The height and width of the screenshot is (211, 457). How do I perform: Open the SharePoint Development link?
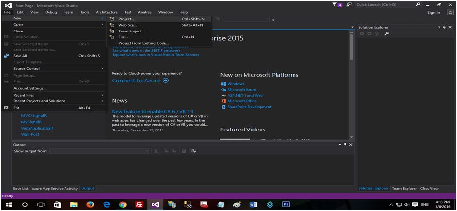tap(249, 107)
